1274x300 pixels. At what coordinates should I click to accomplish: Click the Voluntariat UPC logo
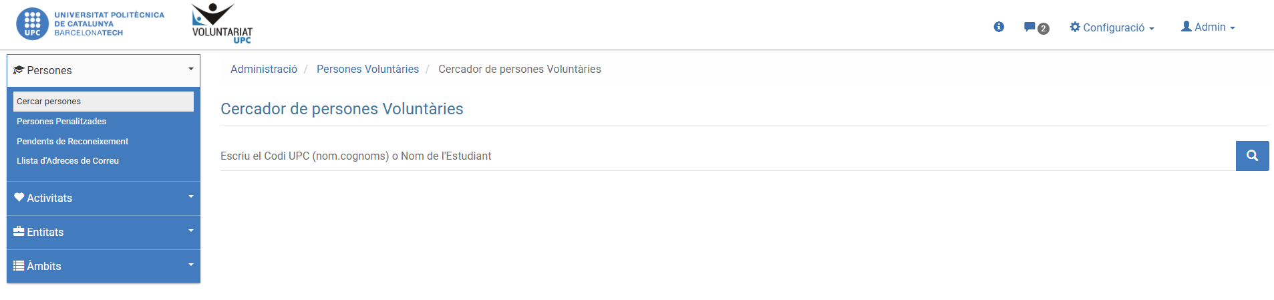pyautogui.click(x=222, y=24)
